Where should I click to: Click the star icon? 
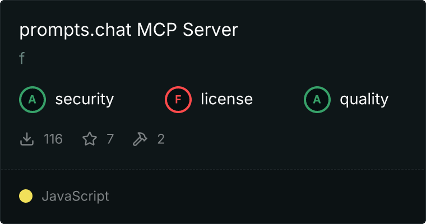tap(90, 139)
